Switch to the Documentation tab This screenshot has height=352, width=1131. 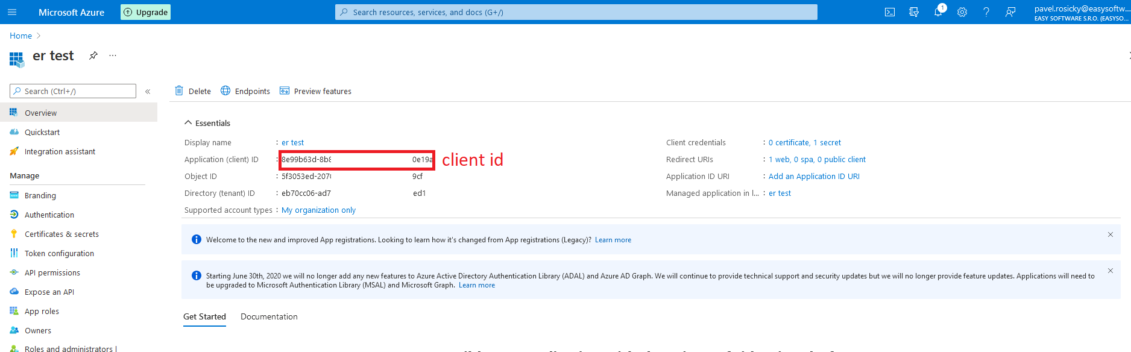[269, 316]
